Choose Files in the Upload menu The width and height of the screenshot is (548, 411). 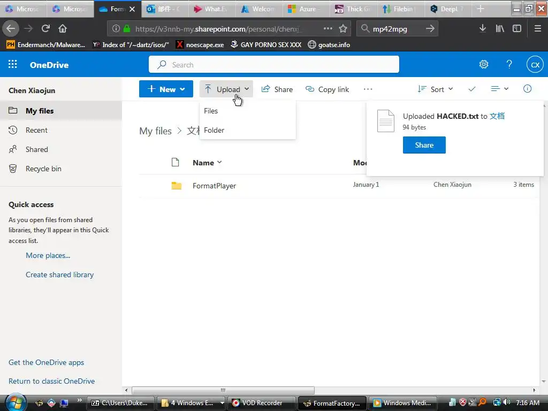point(247,111)
